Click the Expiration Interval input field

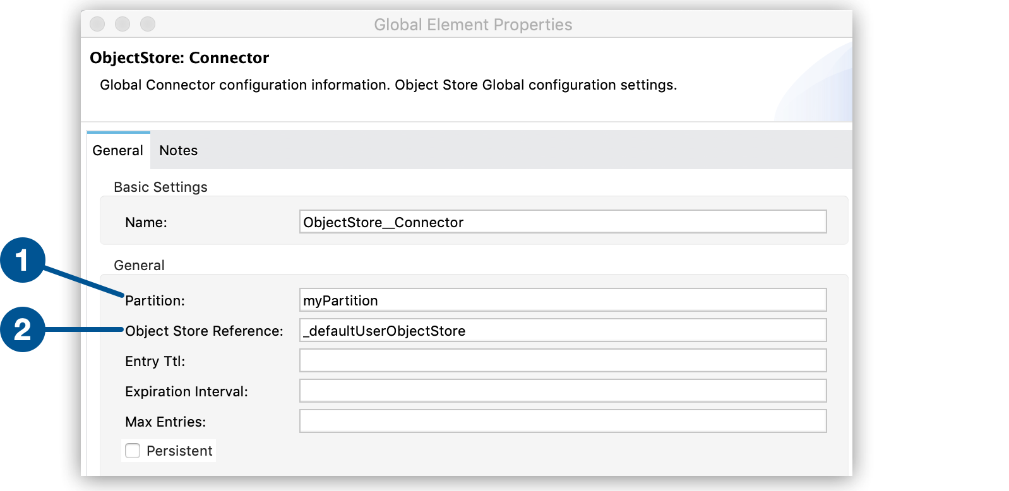(x=563, y=391)
